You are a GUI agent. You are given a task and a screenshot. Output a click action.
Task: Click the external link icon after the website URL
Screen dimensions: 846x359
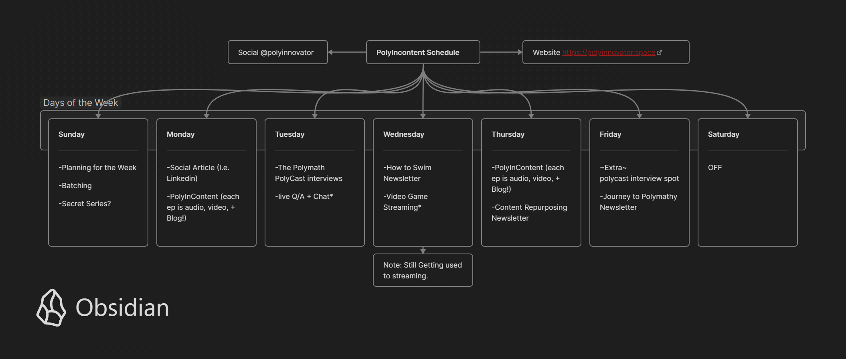660,53
